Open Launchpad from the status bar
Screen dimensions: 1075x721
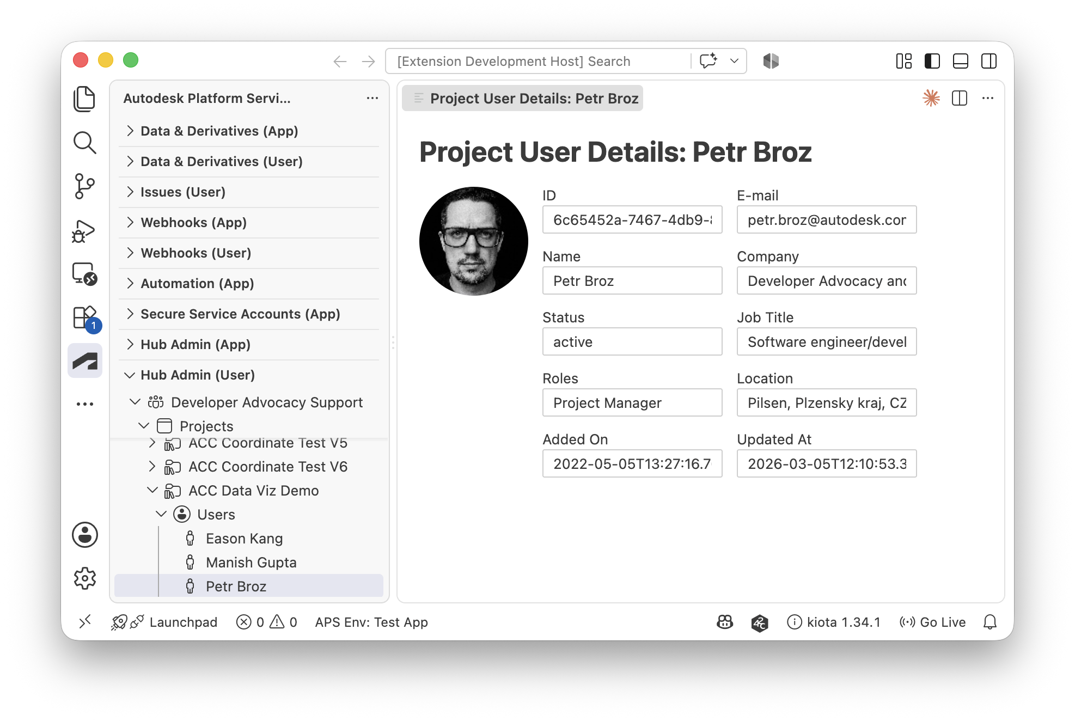[x=164, y=622]
